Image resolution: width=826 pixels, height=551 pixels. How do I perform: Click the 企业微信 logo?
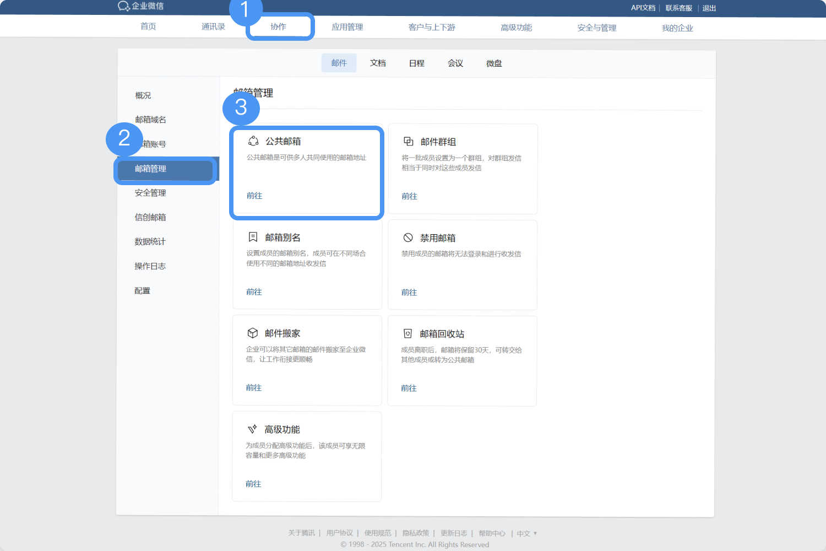coord(141,6)
